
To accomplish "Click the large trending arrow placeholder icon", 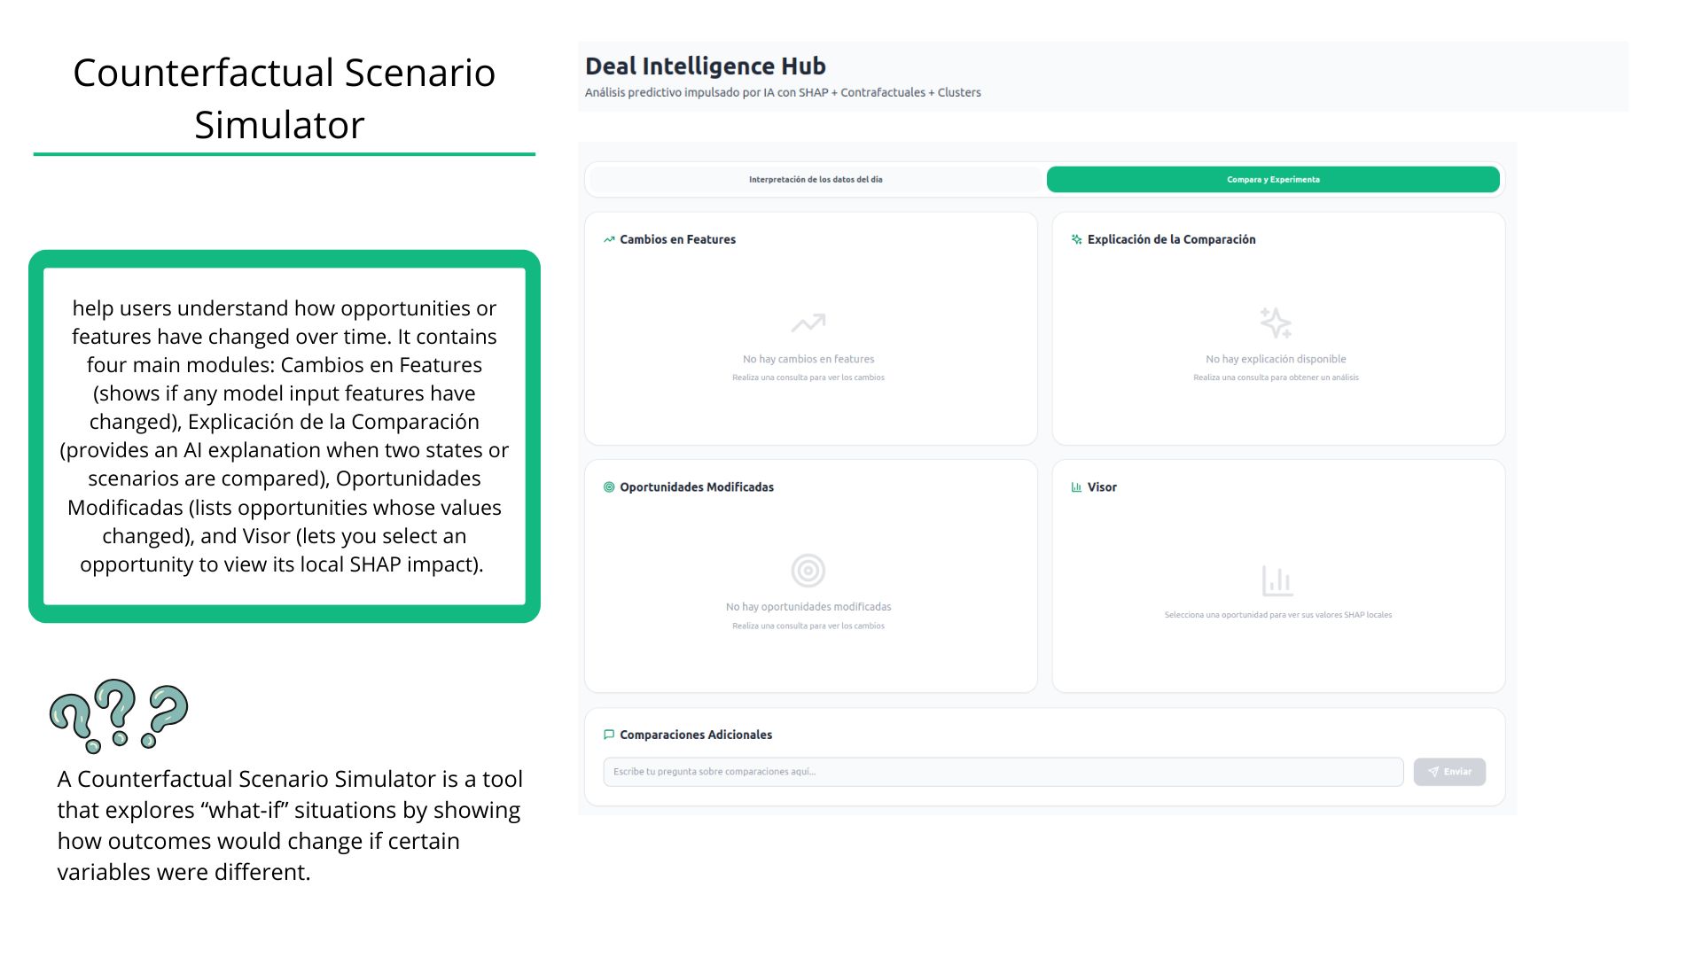I will (x=808, y=323).
